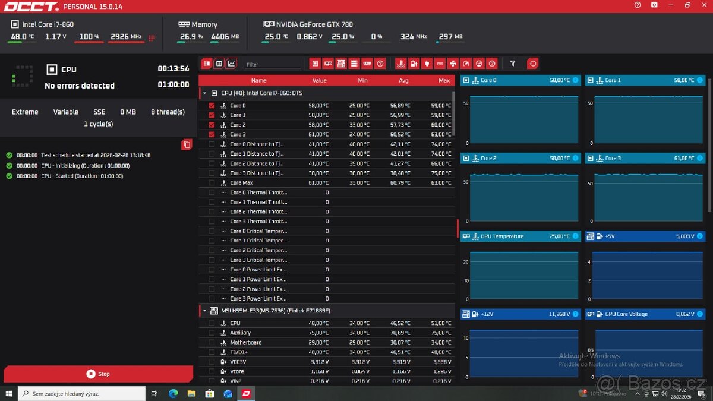Stop the running CPU test
Screen dimensions: 713x401
(x=98, y=374)
